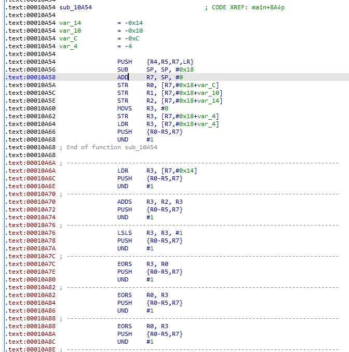
Task: Click the ADDS R3, R2, R3 instruction
Action: coord(125,202)
